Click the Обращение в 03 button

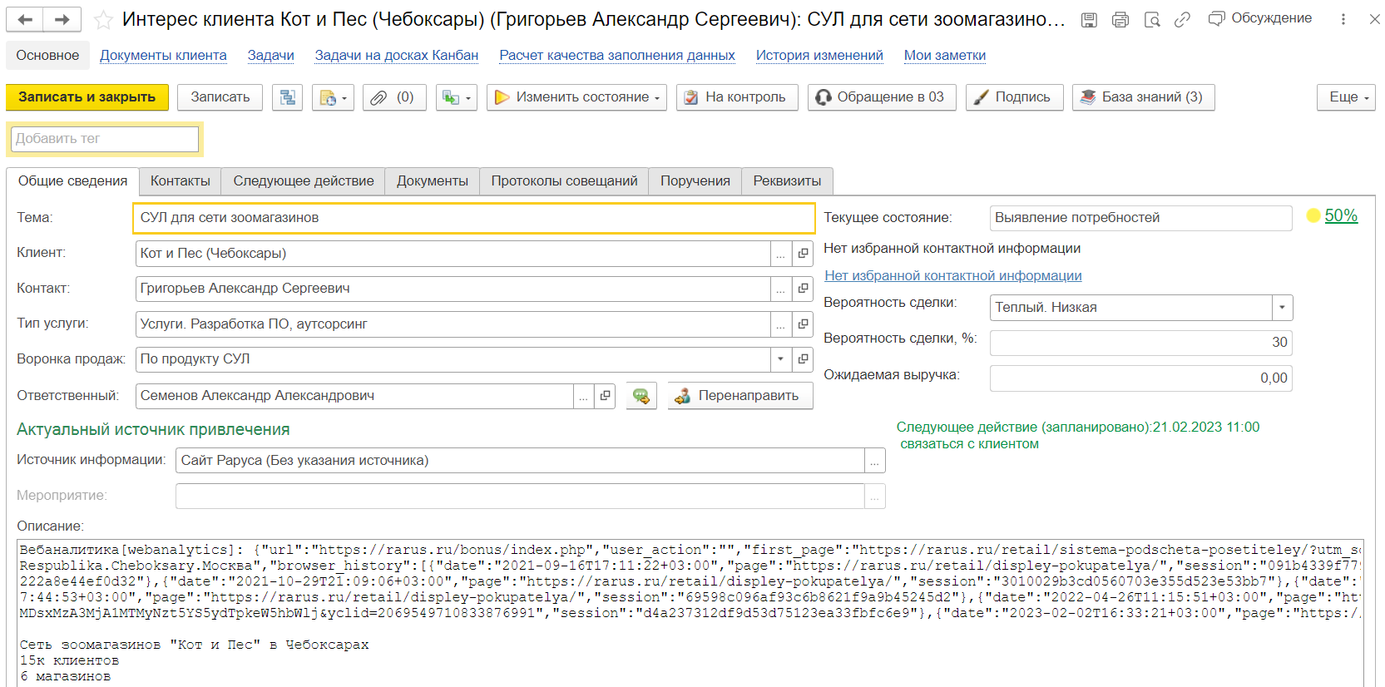(882, 97)
